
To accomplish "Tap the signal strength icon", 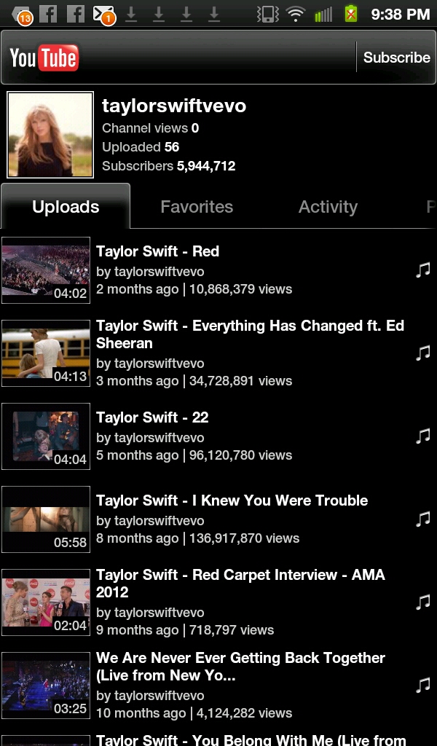I will [323, 15].
